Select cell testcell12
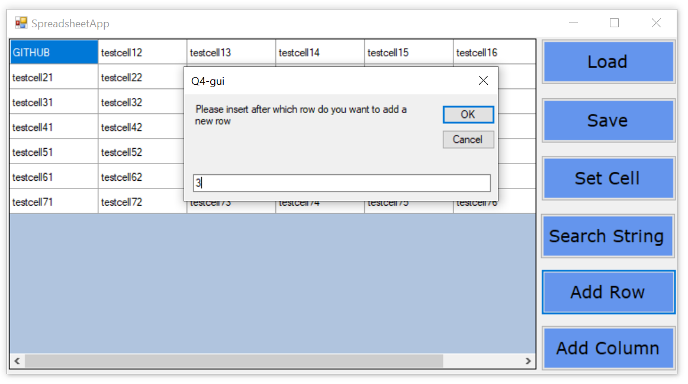Viewport: 688px width, 384px height. [143, 52]
